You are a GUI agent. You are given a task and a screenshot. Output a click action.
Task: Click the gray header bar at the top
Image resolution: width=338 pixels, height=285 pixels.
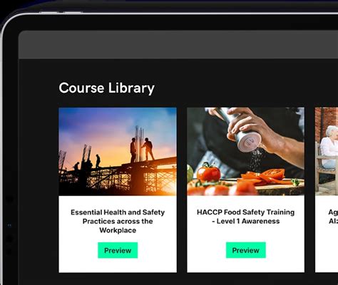(x=178, y=45)
